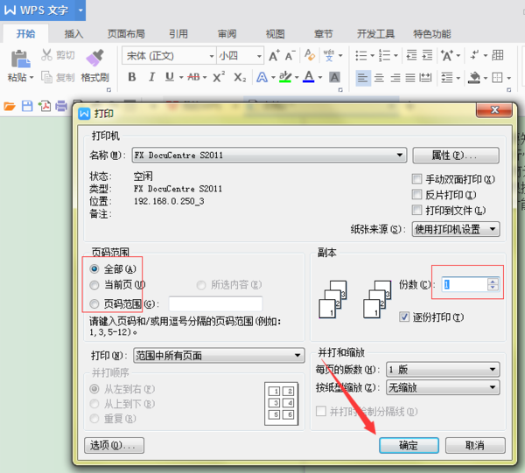
Task: Click the highlight color swatch
Action: tap(285, 77)
